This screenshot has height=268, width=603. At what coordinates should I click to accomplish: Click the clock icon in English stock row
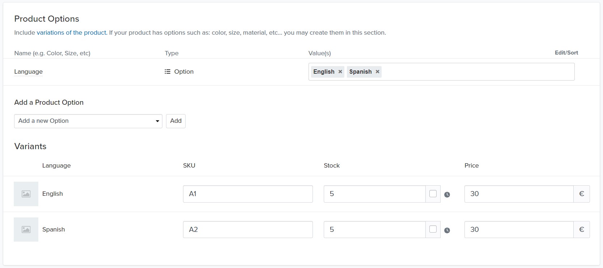(447, 195)
